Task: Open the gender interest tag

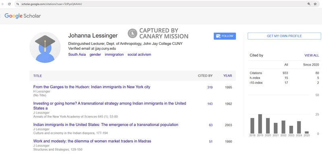Action: (x=95, y=55)
